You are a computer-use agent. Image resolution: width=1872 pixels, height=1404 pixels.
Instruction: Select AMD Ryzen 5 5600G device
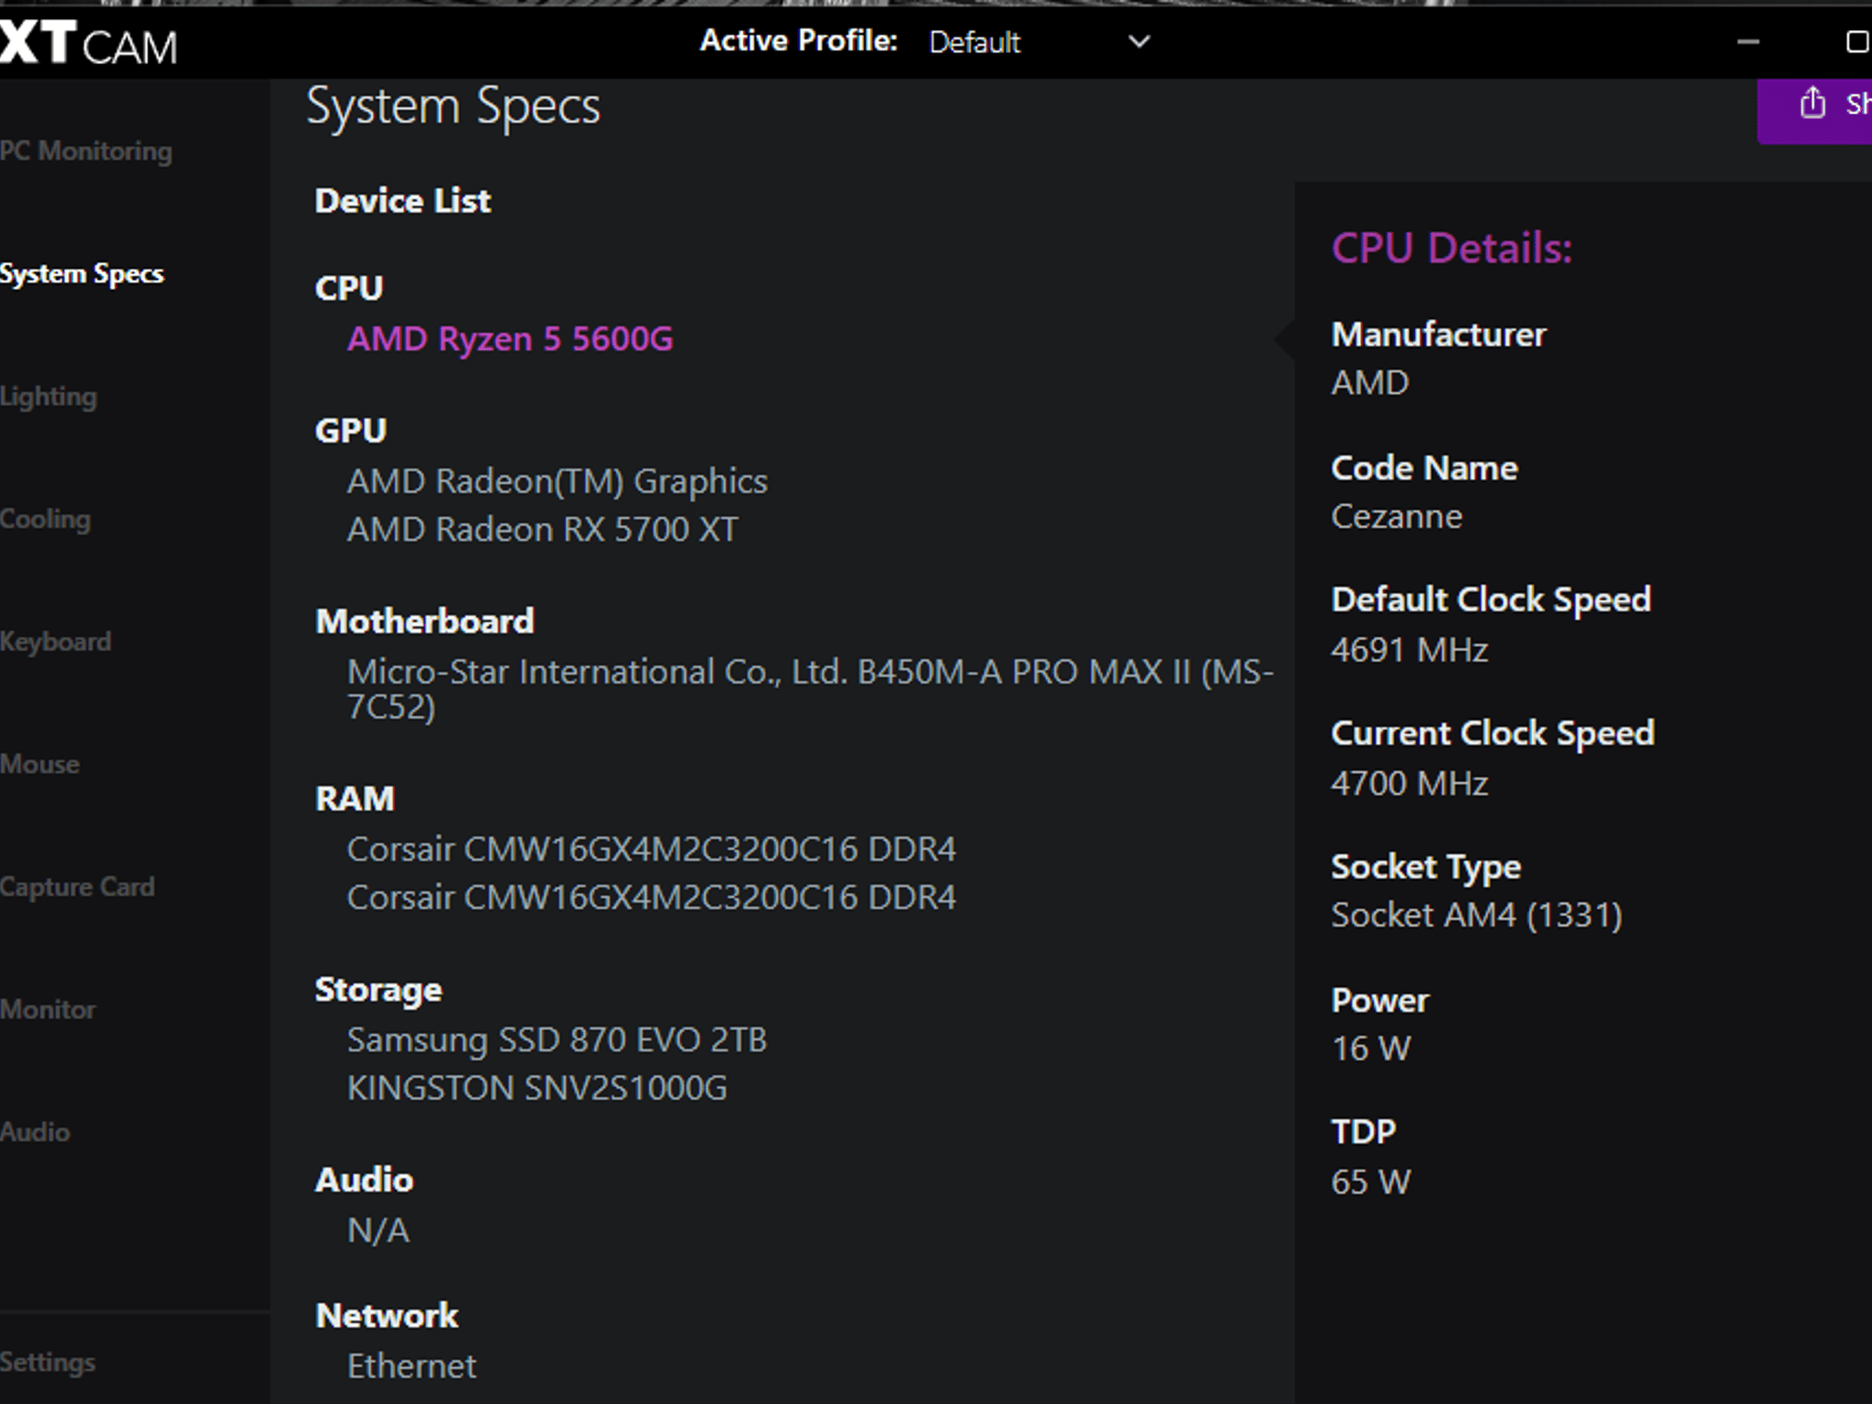(x=510, y=339)
